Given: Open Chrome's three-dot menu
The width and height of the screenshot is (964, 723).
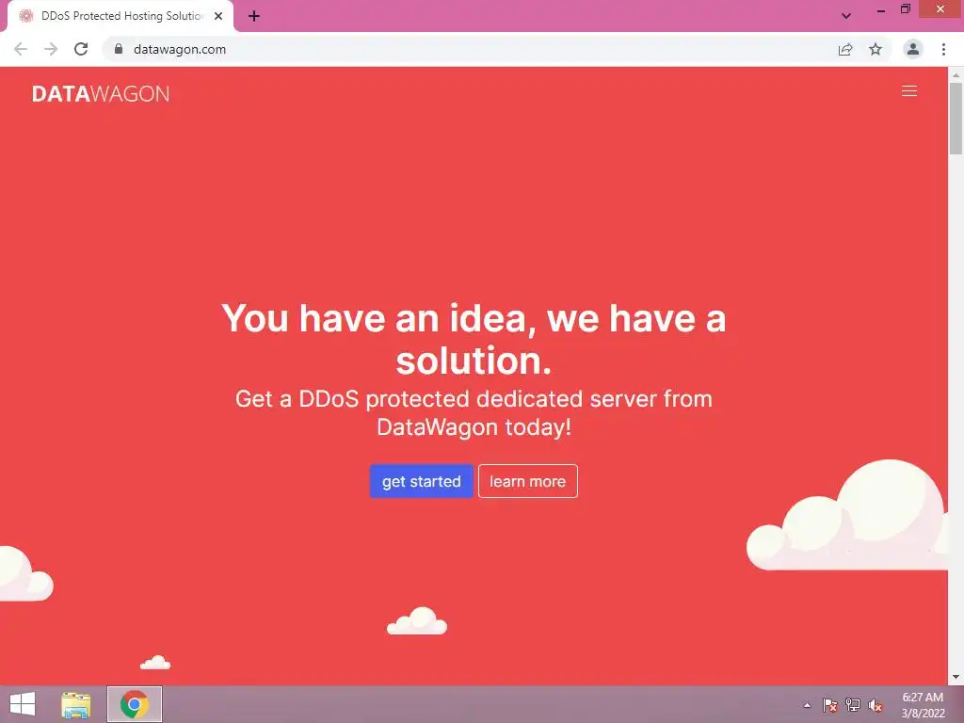Looking at the screenshot, I should (x=943, y=49).
